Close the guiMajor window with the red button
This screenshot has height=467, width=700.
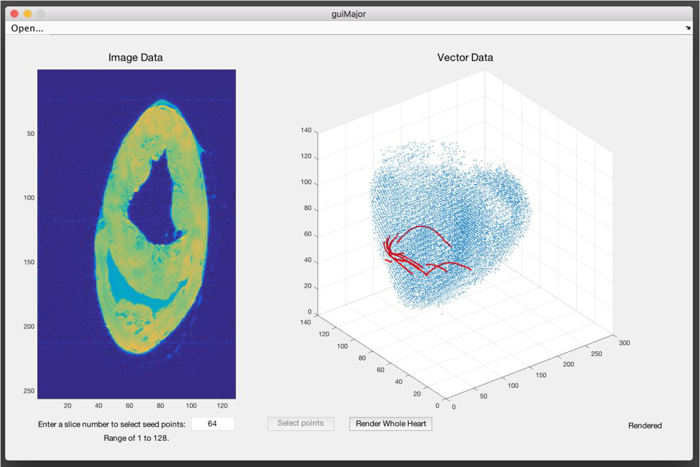[15, 14]
